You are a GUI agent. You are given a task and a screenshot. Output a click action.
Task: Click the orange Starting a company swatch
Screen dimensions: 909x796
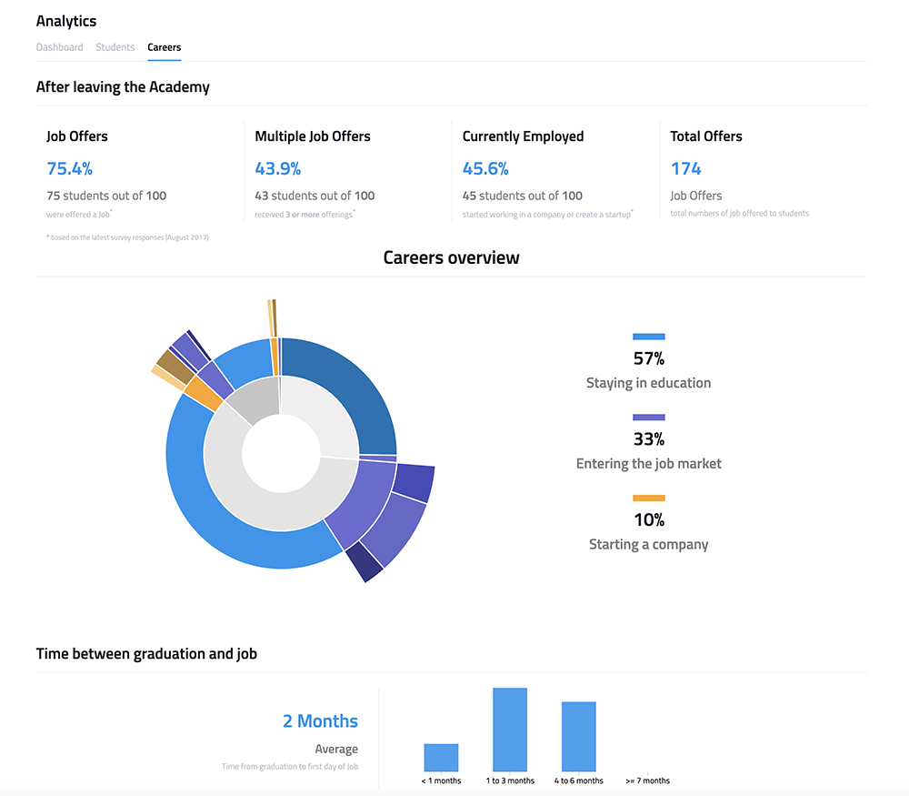click(649, 498)
